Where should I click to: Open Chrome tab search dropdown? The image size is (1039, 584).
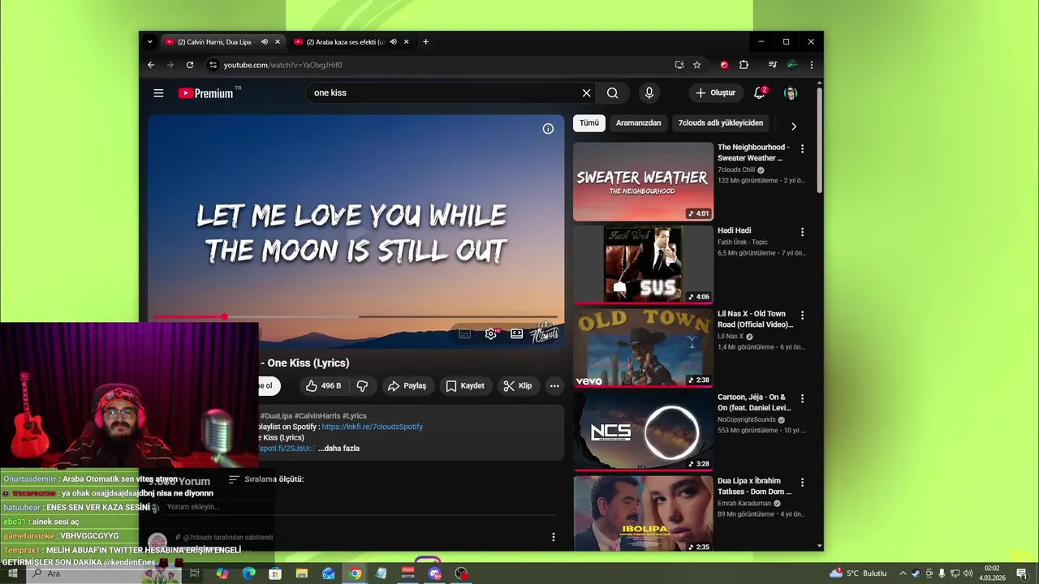[149, 42]
